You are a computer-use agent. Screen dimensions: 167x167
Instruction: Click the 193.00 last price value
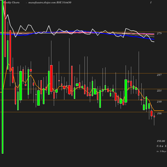[161, 141]
